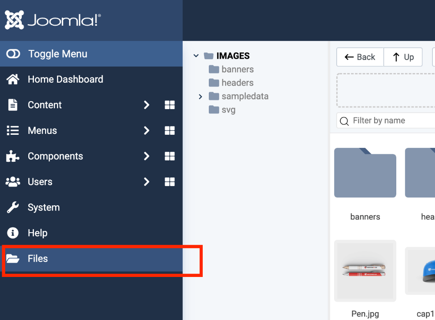Screen dimensions: 435x320
Task: Collapse the IMAGES root folder
Action: point(196,56)
